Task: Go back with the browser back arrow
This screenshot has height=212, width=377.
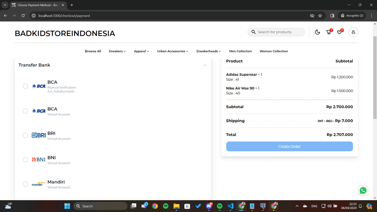Action: pos(5,16)
